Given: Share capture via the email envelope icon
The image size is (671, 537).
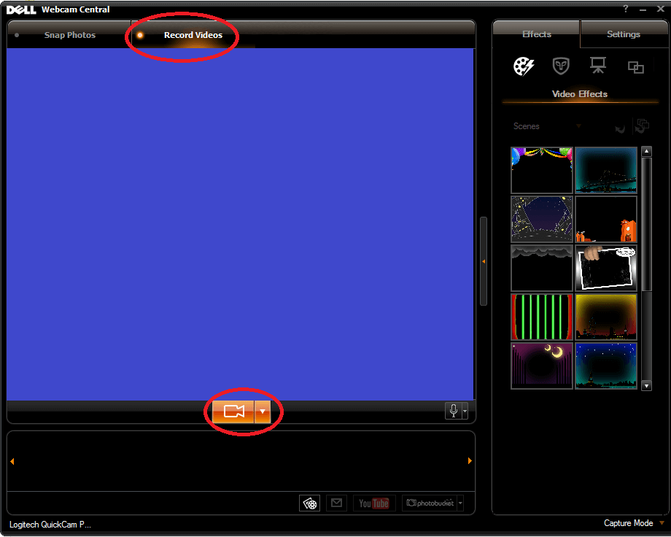Looking at the screenshot, I should [x=335, y=503].
